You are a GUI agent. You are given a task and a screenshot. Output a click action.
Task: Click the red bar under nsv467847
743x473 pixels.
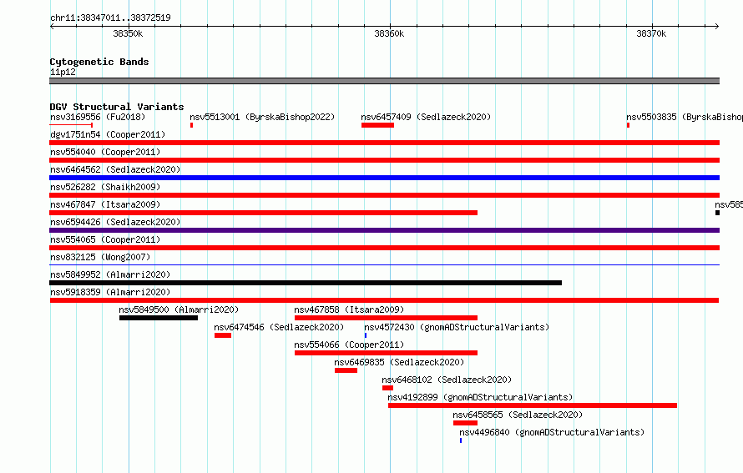264,213
